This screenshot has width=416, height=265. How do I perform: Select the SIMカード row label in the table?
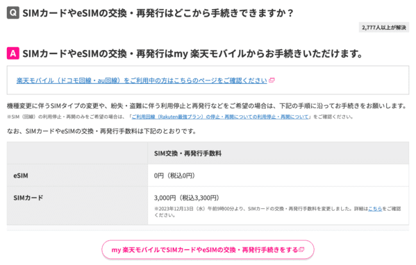coord(28,198)
